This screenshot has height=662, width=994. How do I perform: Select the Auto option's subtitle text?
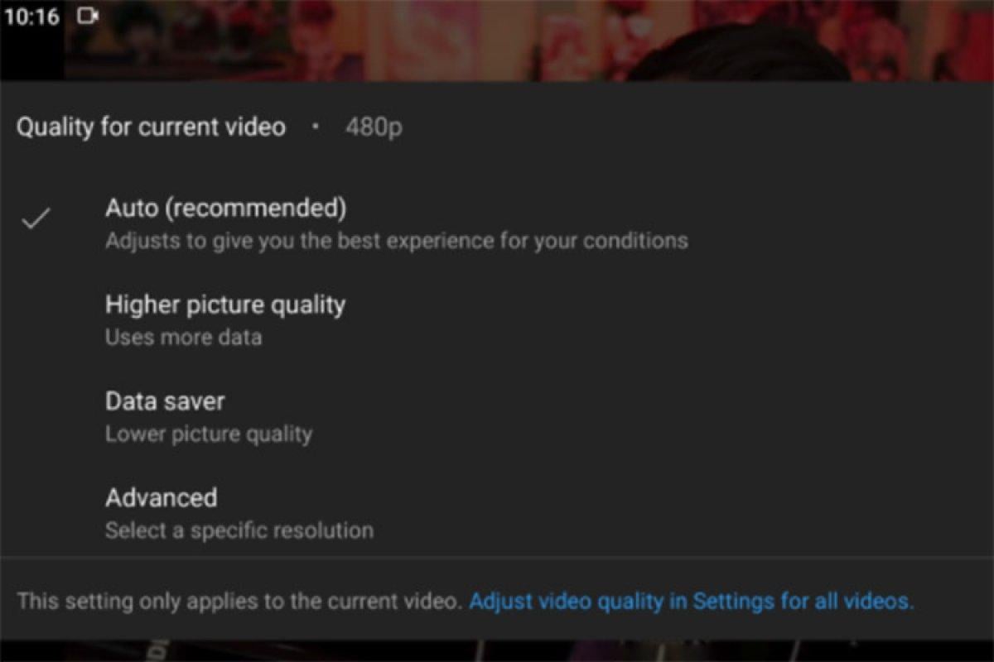pos(396,241)
